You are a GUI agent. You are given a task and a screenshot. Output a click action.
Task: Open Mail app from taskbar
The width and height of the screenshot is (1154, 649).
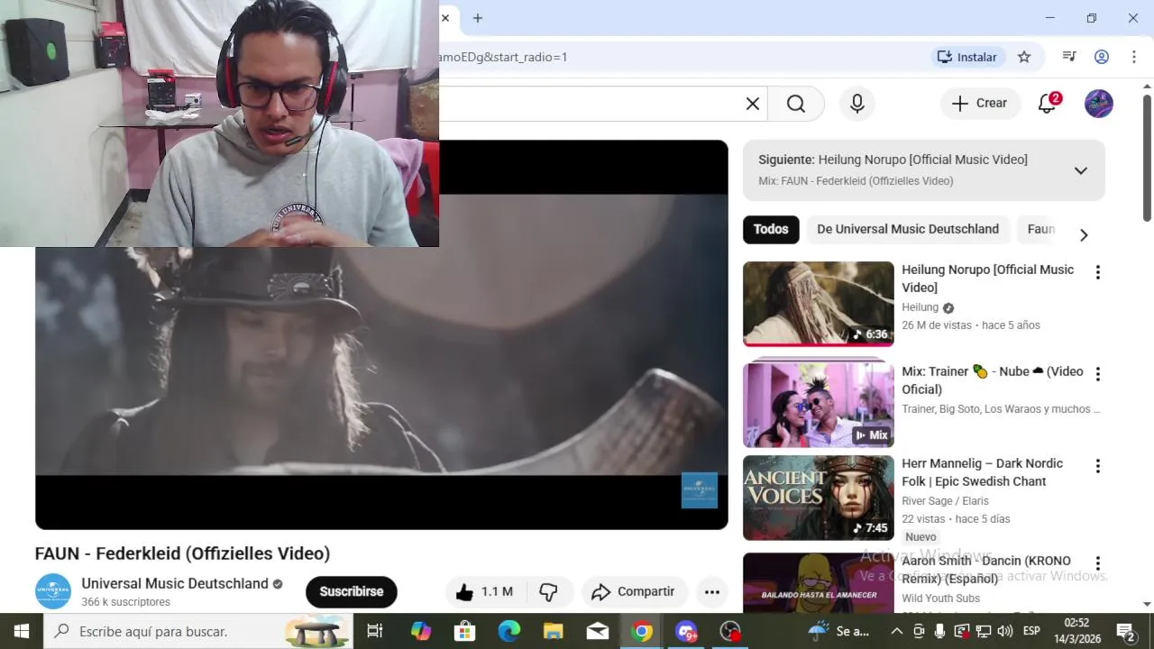tap(598, 631)
